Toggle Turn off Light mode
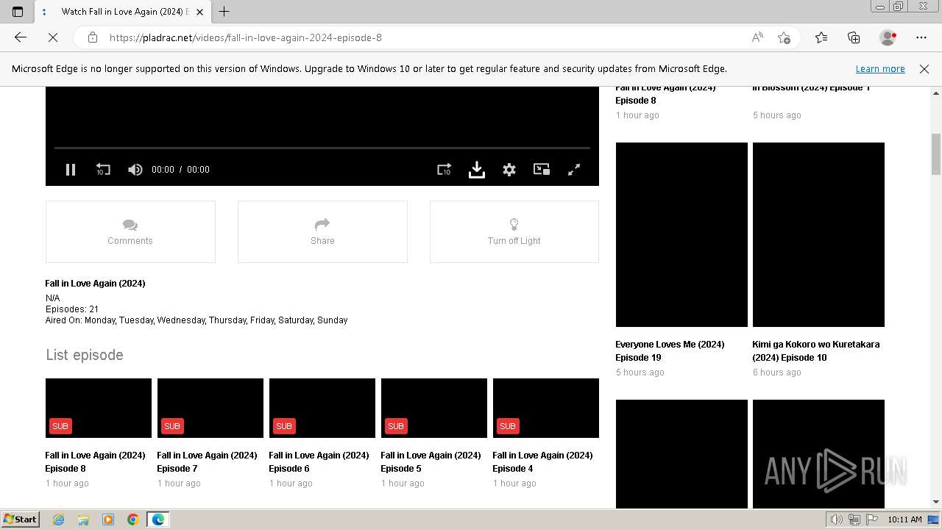The width and height of the screenshot is (942, 529). tap(514, 231)
